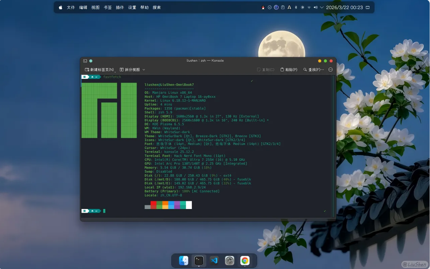Screen dimensions: 430x269
Task: Open the 书签 menu
Action: [108, 7]
